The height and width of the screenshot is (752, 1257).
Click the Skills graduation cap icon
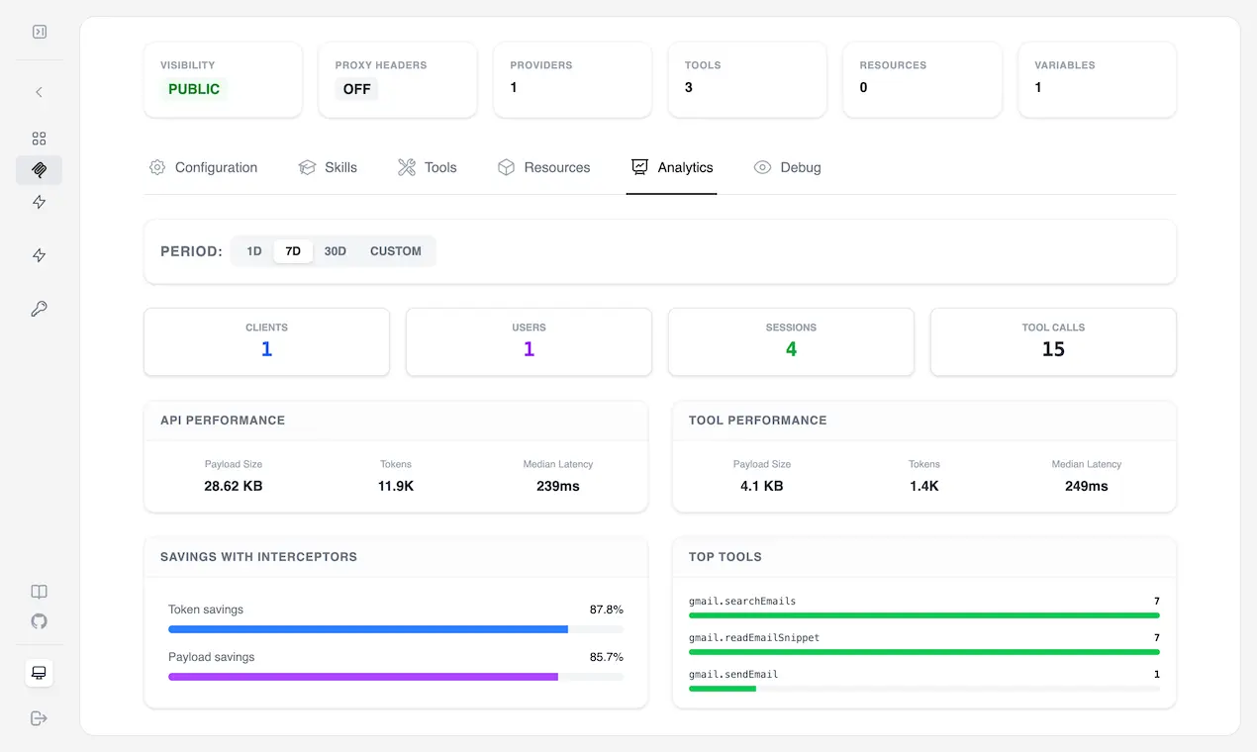tap(307, 167)
